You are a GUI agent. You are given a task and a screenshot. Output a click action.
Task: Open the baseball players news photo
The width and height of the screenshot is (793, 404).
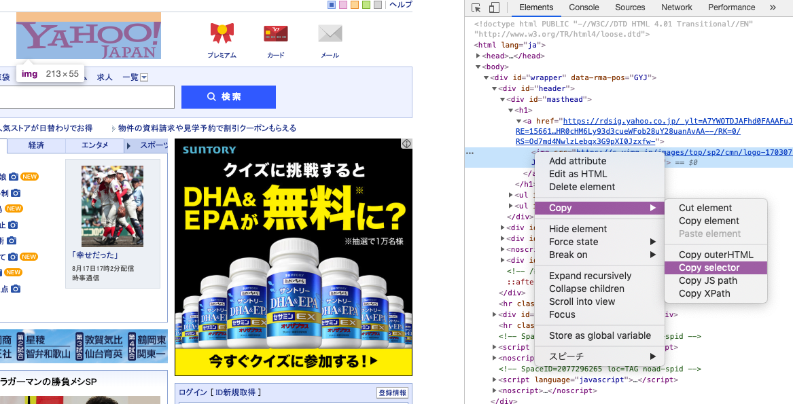pyautogui.click(x=112, y=206)
